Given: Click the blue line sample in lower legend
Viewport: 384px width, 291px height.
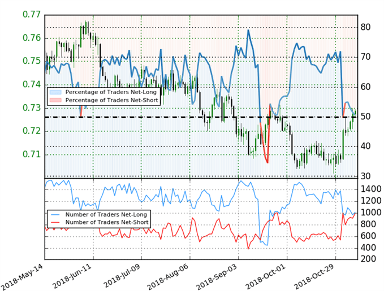Looking at the screenshot, I should pos(55,215).
